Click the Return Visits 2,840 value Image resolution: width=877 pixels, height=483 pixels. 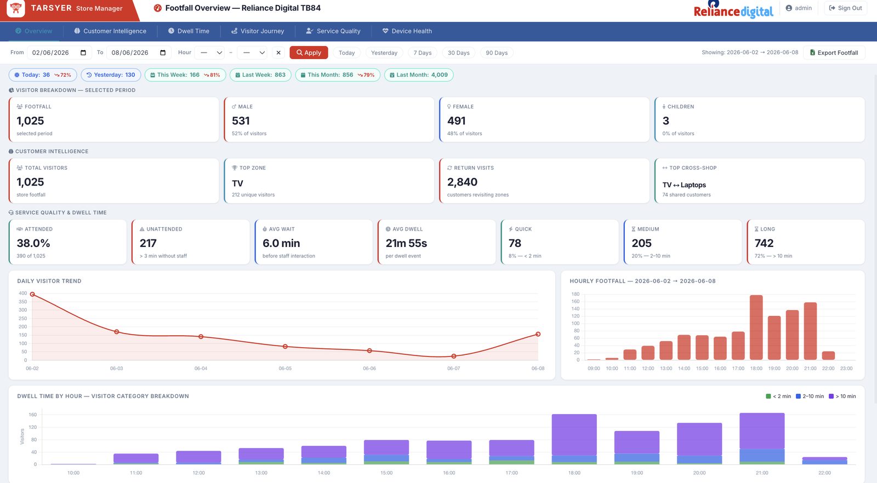(462, 182)
